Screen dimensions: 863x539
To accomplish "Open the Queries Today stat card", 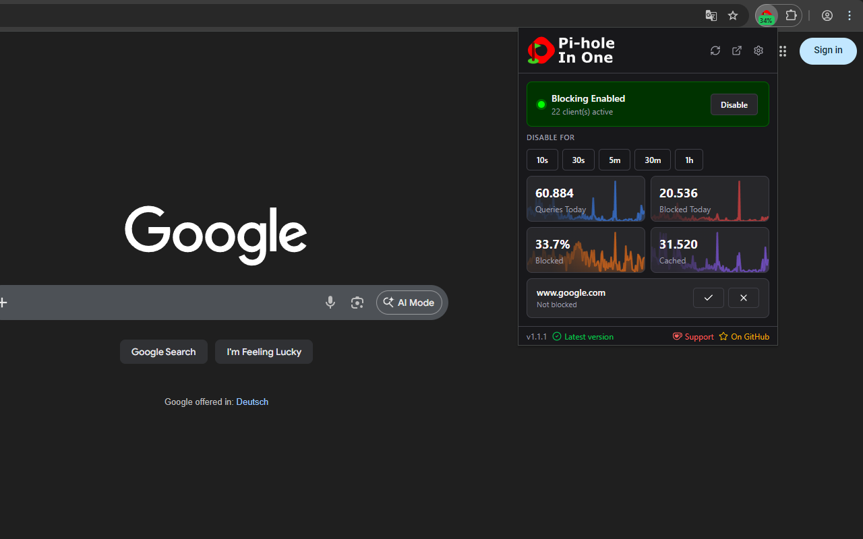I will click(586, 199).
